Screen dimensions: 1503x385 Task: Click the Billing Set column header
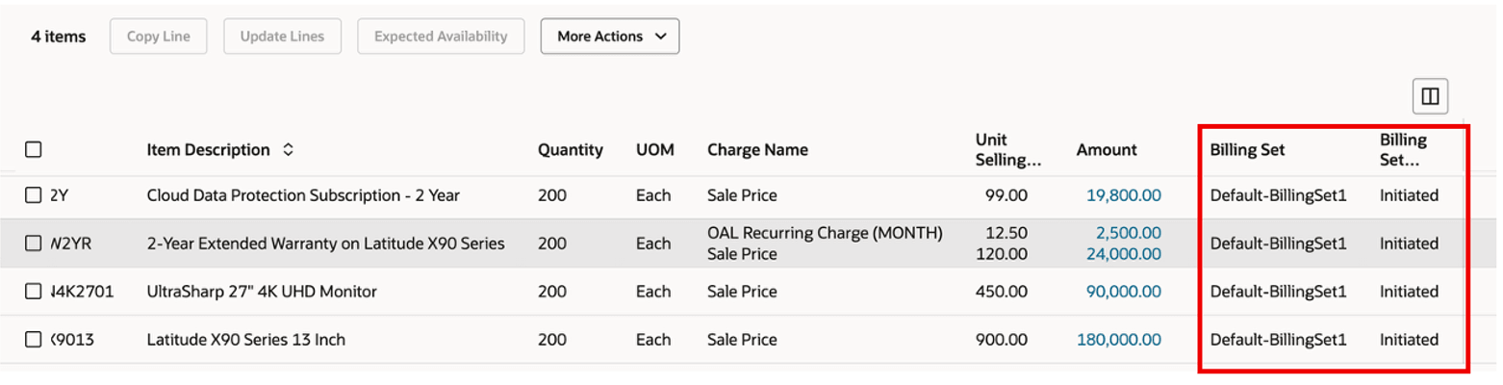[1247, 150]
